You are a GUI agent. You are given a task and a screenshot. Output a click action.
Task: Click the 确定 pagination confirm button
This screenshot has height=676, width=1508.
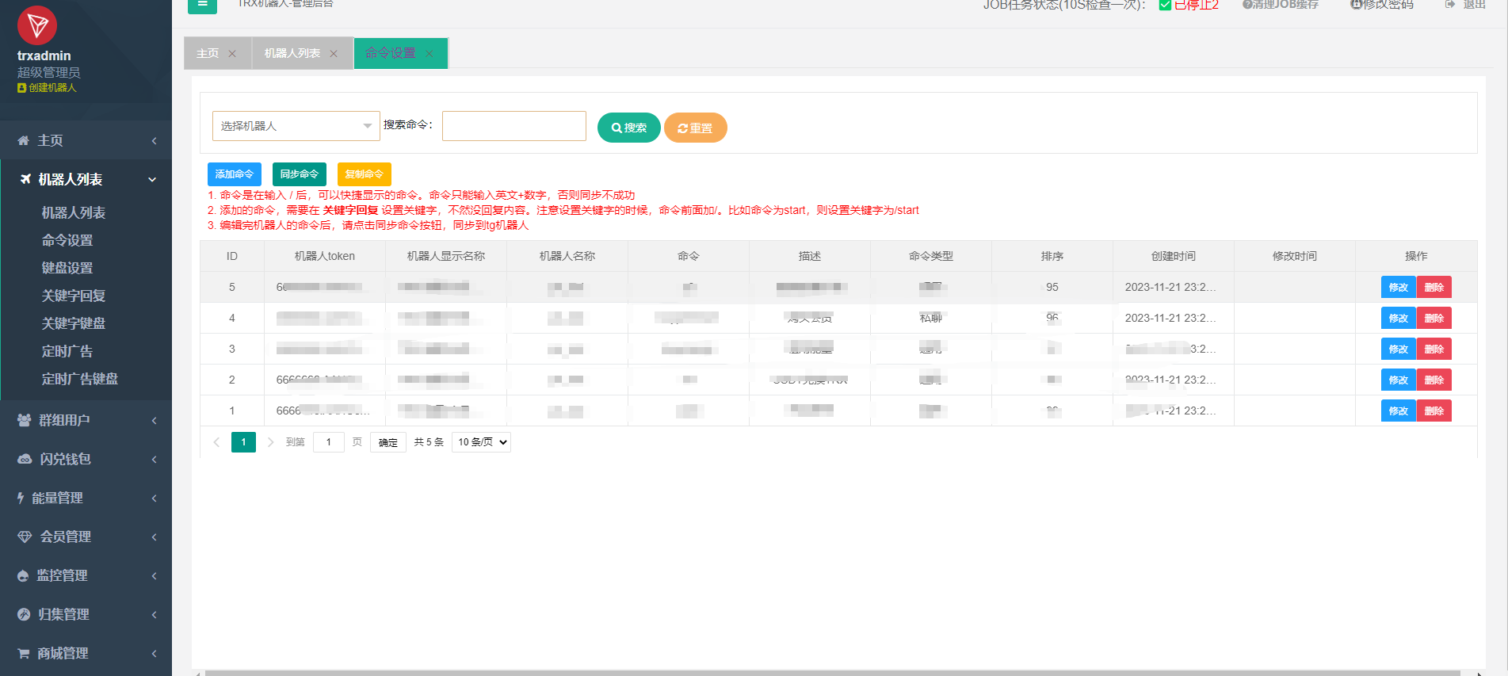[388, 442]
